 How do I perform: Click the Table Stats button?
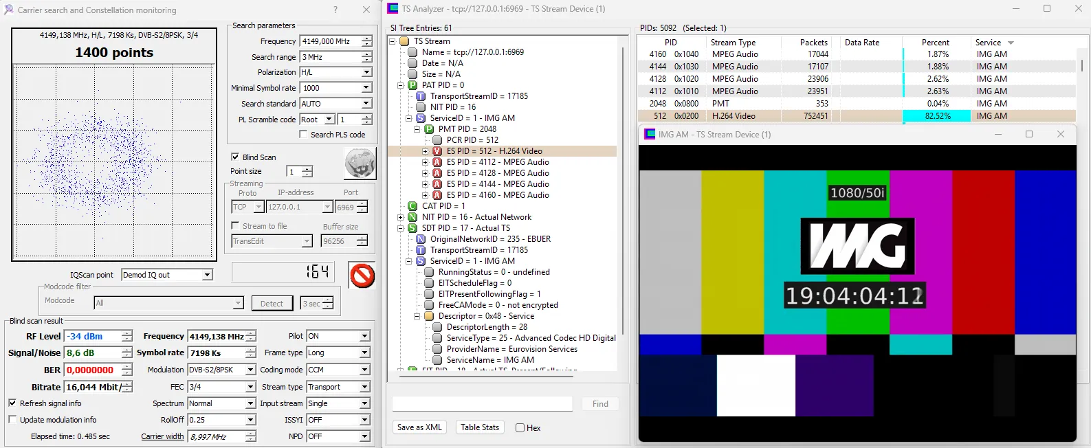click(480, 427)
